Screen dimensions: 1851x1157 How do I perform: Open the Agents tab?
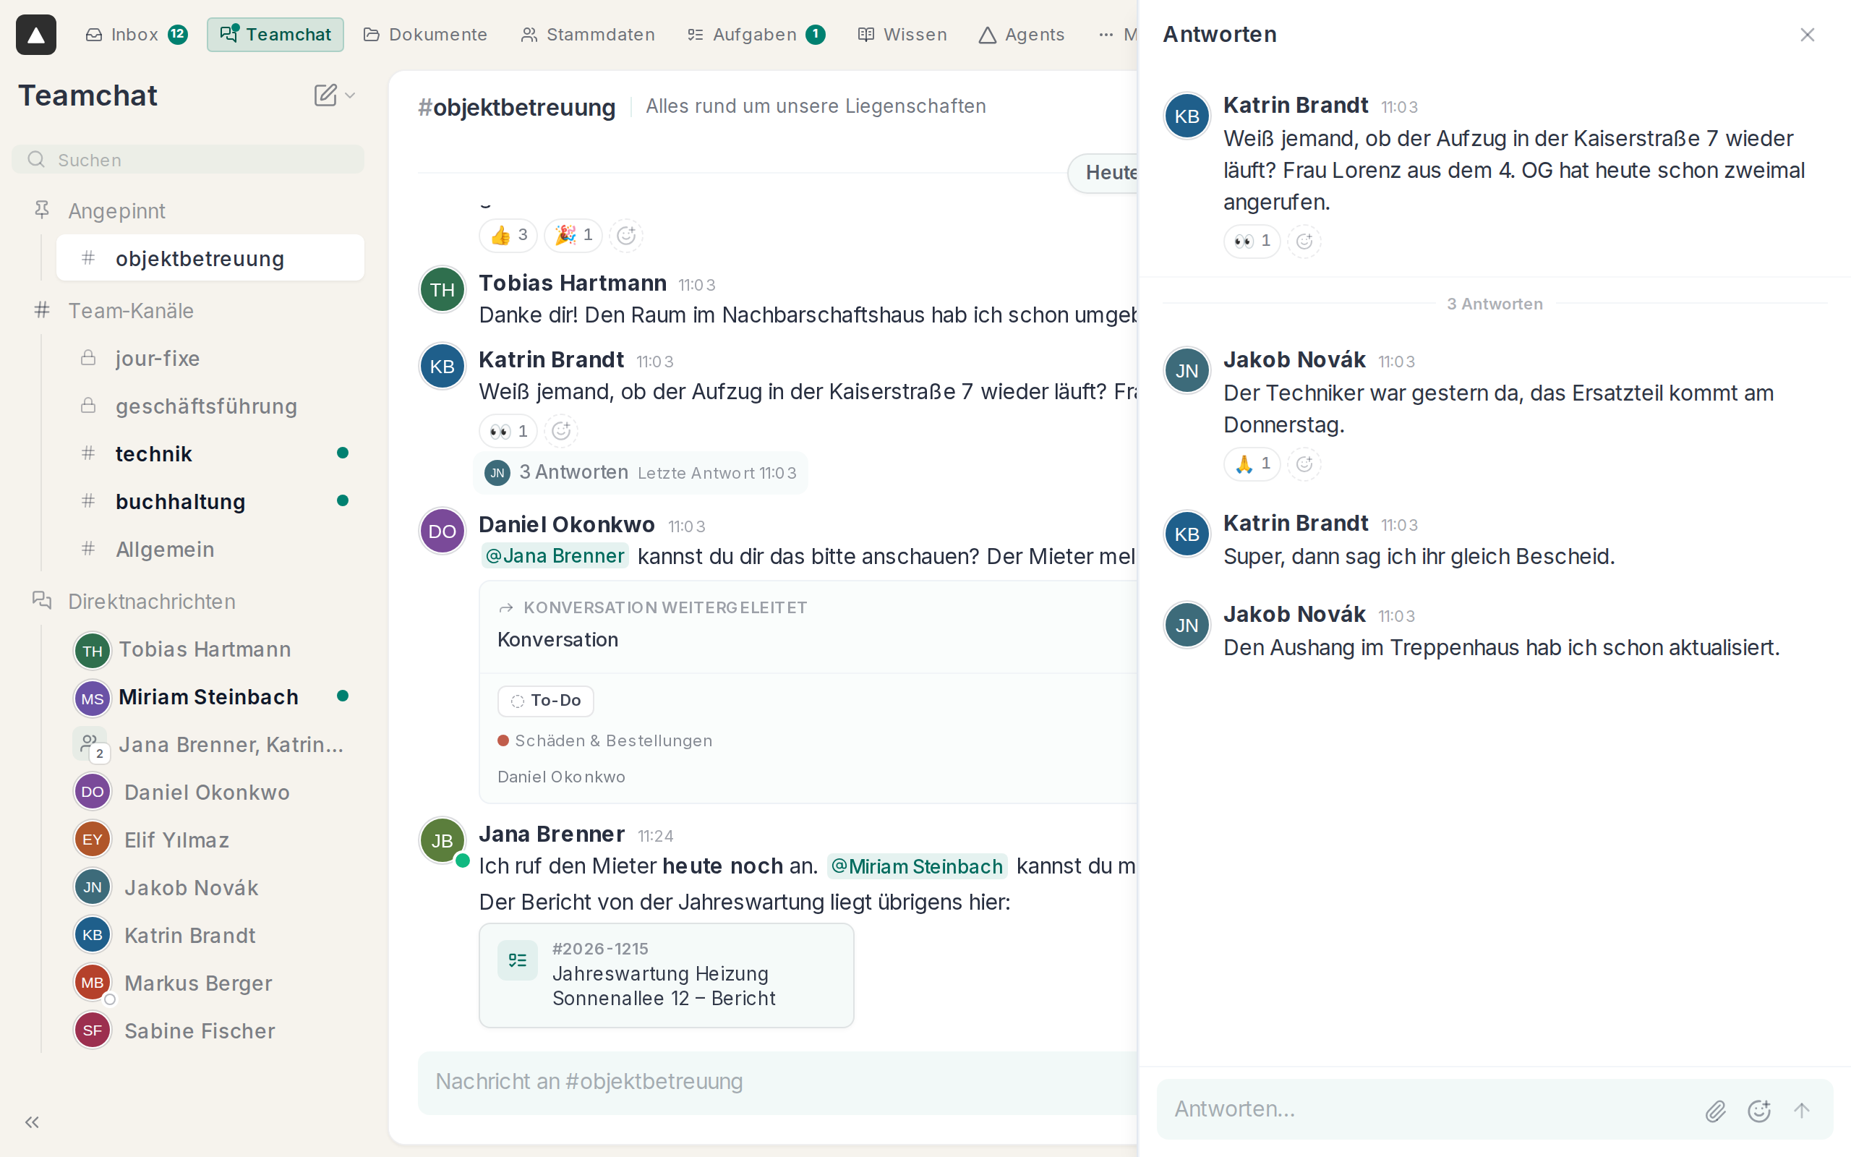1022,35
